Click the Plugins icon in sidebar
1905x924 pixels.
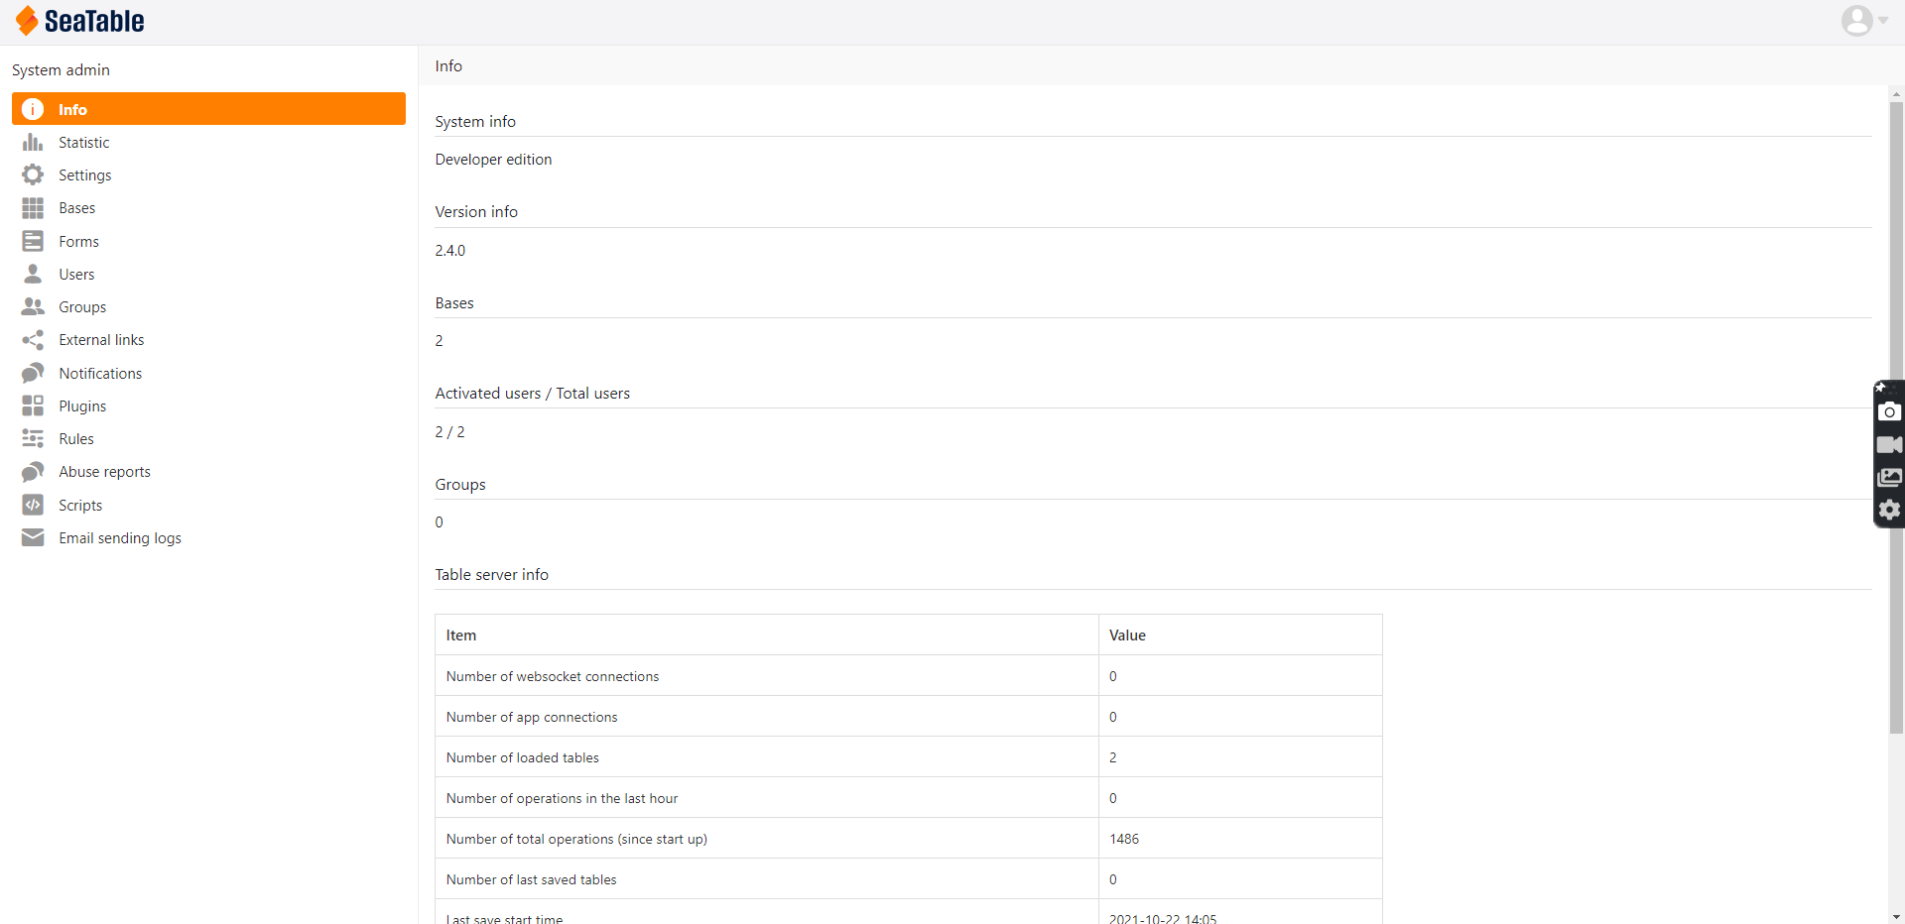(x=33, y=405)
